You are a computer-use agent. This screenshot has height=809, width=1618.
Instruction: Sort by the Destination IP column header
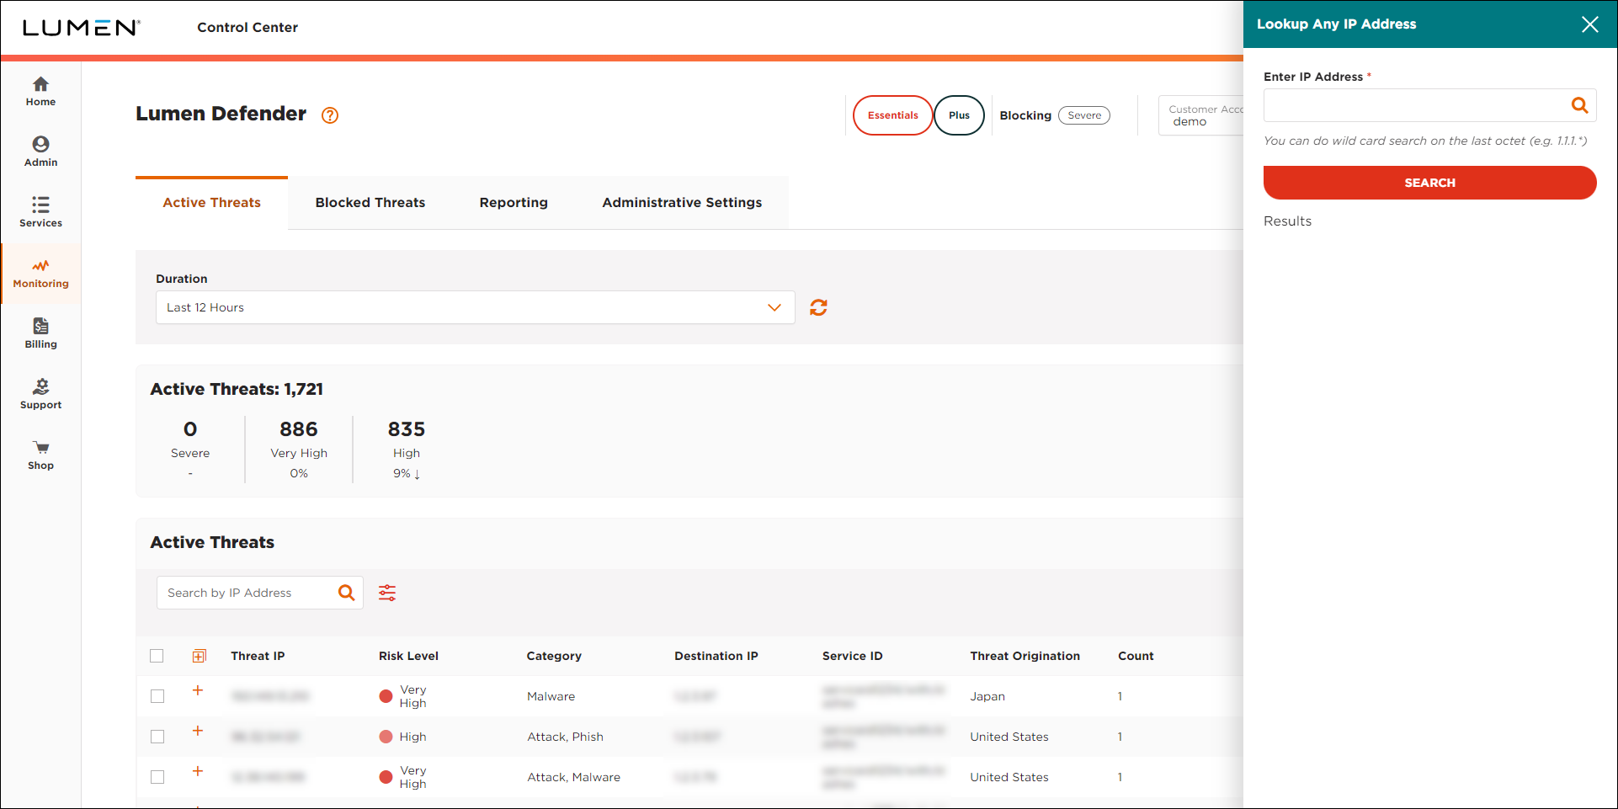point(716,656)
